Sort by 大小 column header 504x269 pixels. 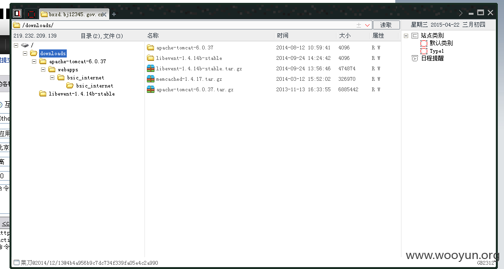(x=345, y=36)
